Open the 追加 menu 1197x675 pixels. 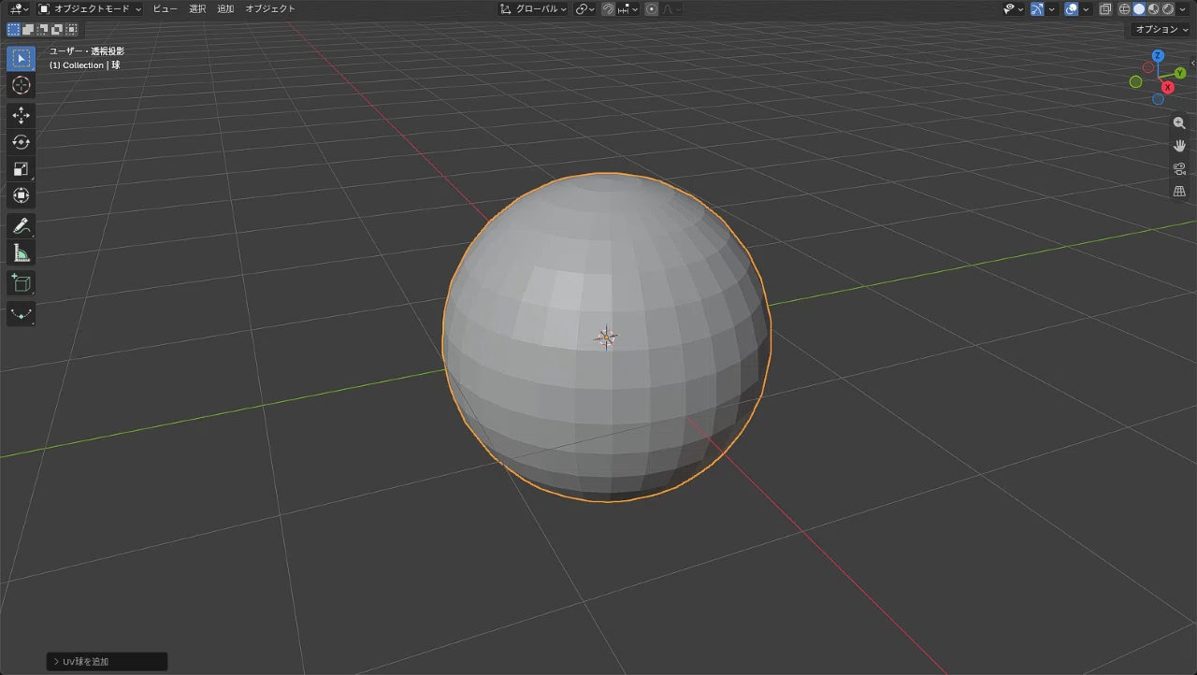pos(225,8)
